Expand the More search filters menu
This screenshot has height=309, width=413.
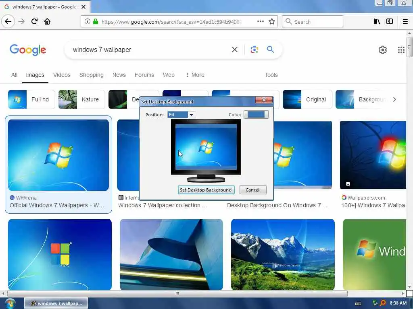point(195,75)
